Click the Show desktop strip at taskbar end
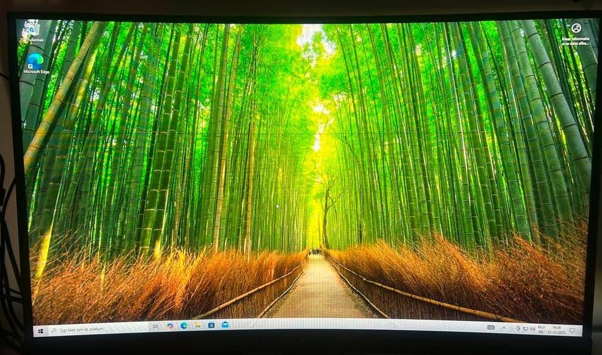The width and height of the screenshot is (602, 355). pos(580,330)
